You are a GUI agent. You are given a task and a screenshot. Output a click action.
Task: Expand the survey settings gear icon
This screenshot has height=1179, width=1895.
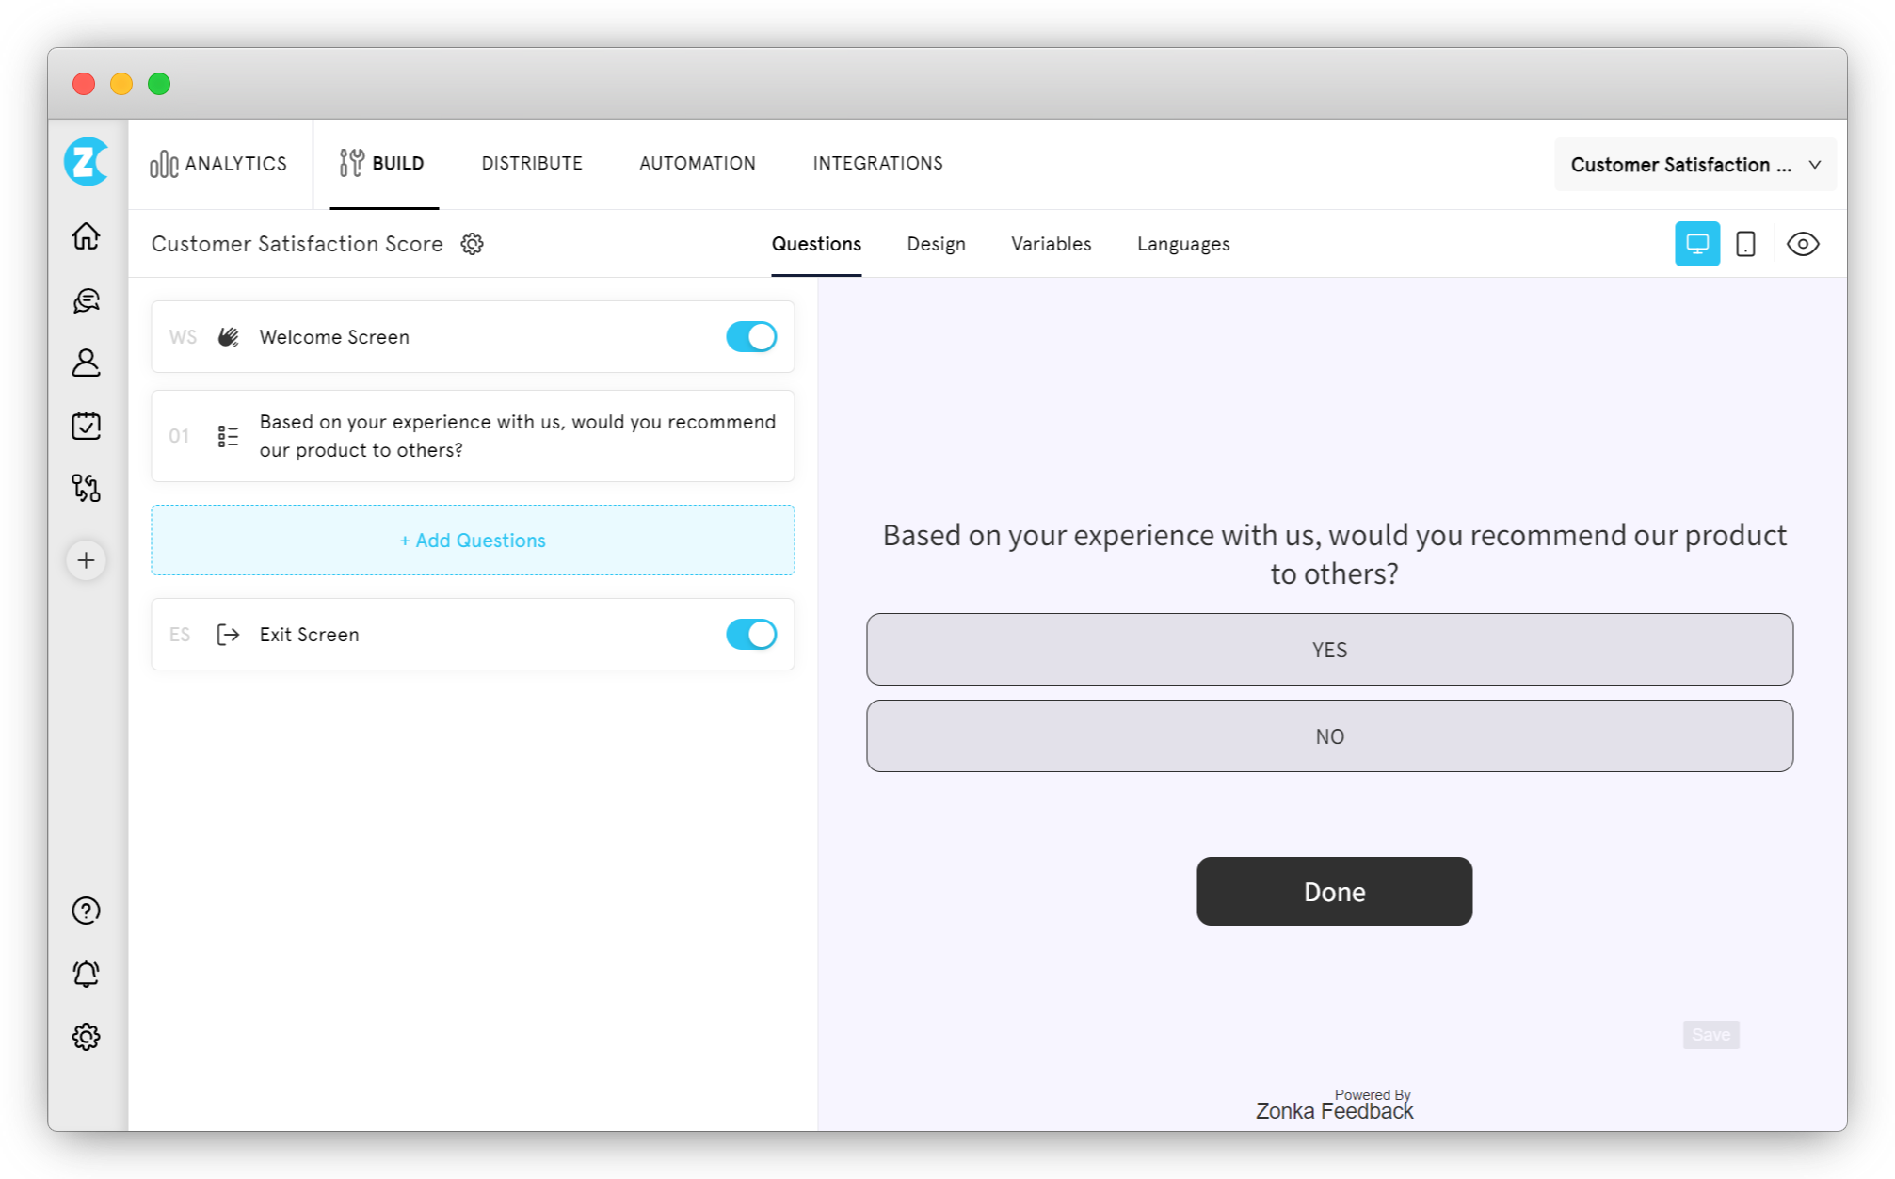[x=473, y=243]
